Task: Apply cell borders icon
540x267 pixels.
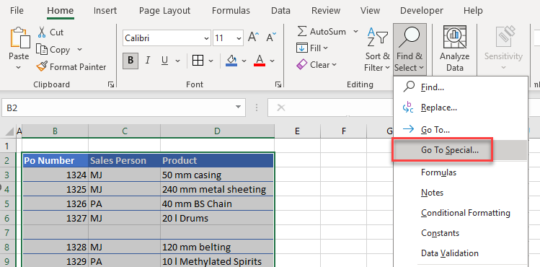Action: click(198, 61)
